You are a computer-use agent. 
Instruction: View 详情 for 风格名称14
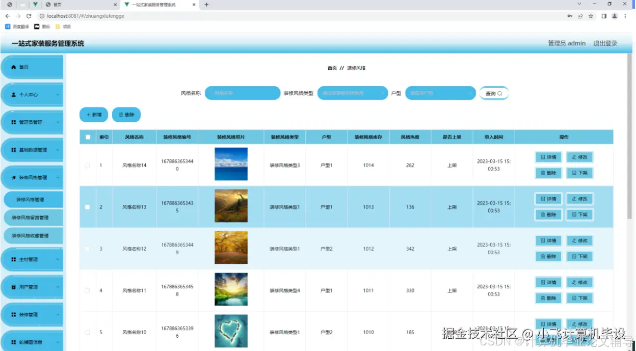click(x=548, y=157)
